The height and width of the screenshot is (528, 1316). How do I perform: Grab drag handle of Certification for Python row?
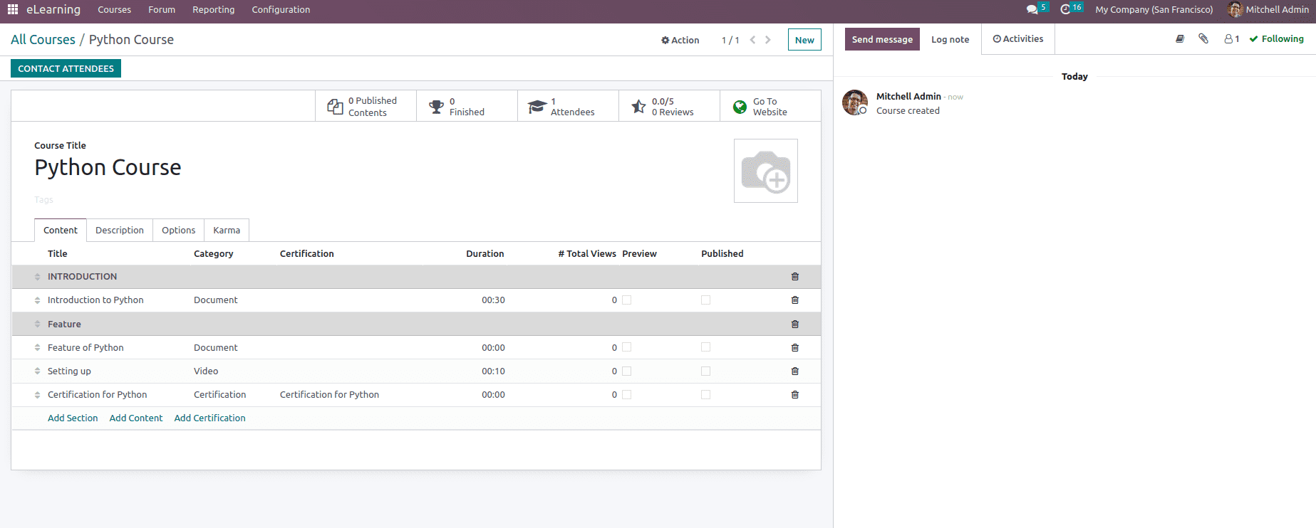coord(37,395)
